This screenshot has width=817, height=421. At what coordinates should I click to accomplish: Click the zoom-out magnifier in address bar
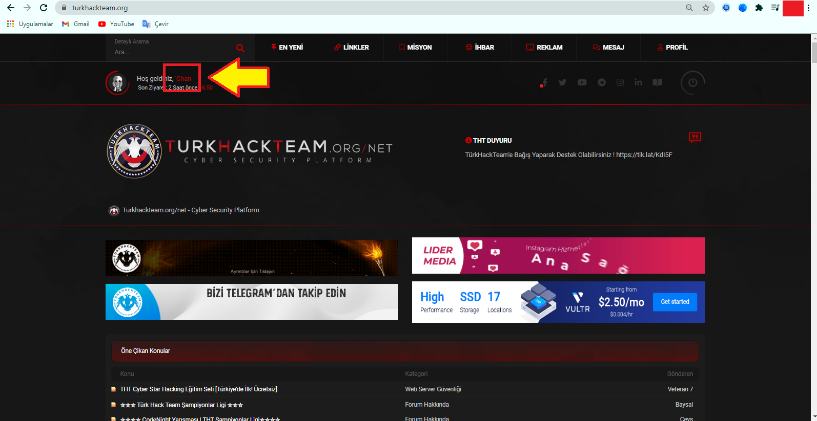pyautogui.click(x=689, y=8)
